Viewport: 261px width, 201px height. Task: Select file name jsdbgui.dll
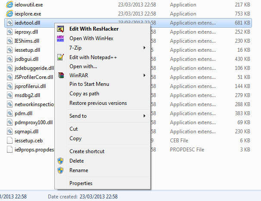coord(26,59)
